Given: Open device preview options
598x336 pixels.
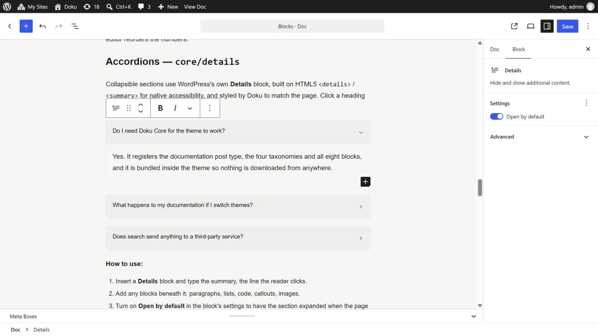Looking at the screenshot, I should coord(530,26).
